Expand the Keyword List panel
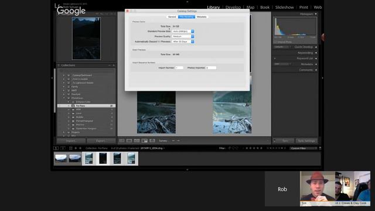This screenshot has height=211, width=375. click(x=316, y=59)
